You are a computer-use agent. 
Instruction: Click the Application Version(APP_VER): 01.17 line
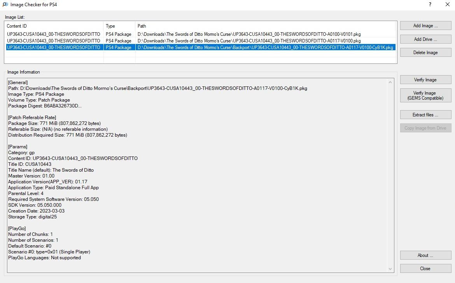click(x=47, y=182)
